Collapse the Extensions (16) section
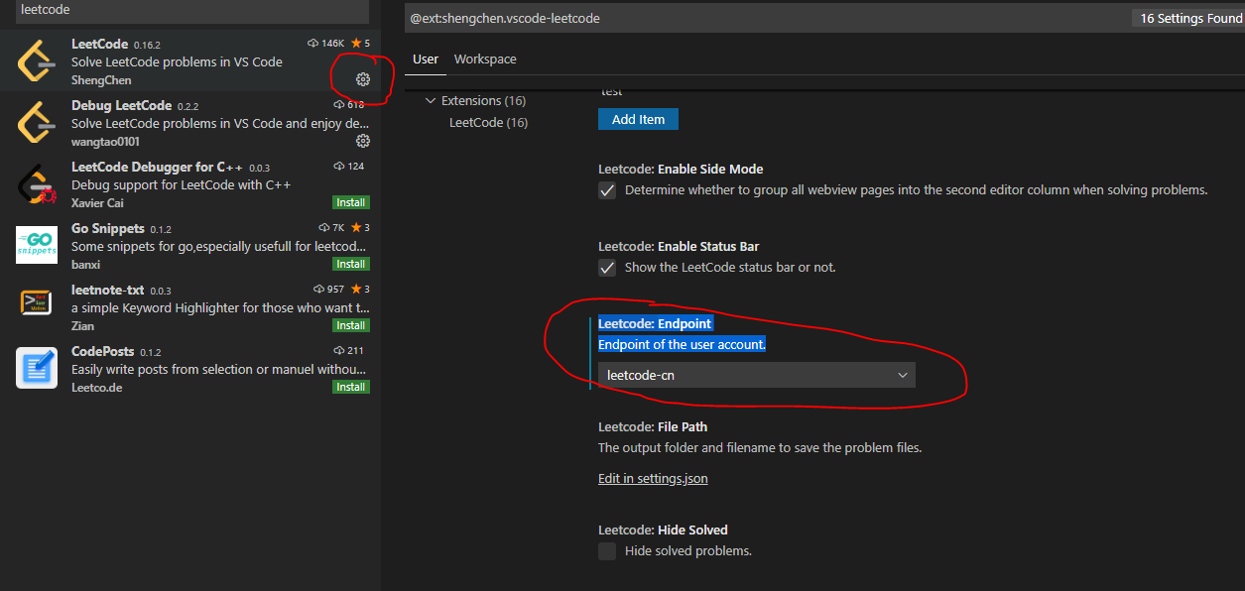The width and height of the screenshot is (1245, 591). point(431,100)
